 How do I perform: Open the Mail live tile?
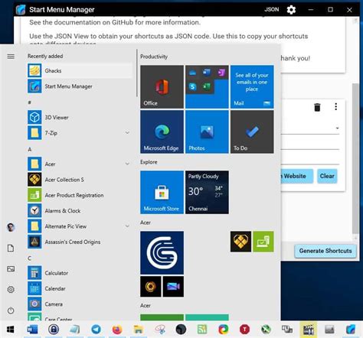pyautogui.click(x=252, y=86)
